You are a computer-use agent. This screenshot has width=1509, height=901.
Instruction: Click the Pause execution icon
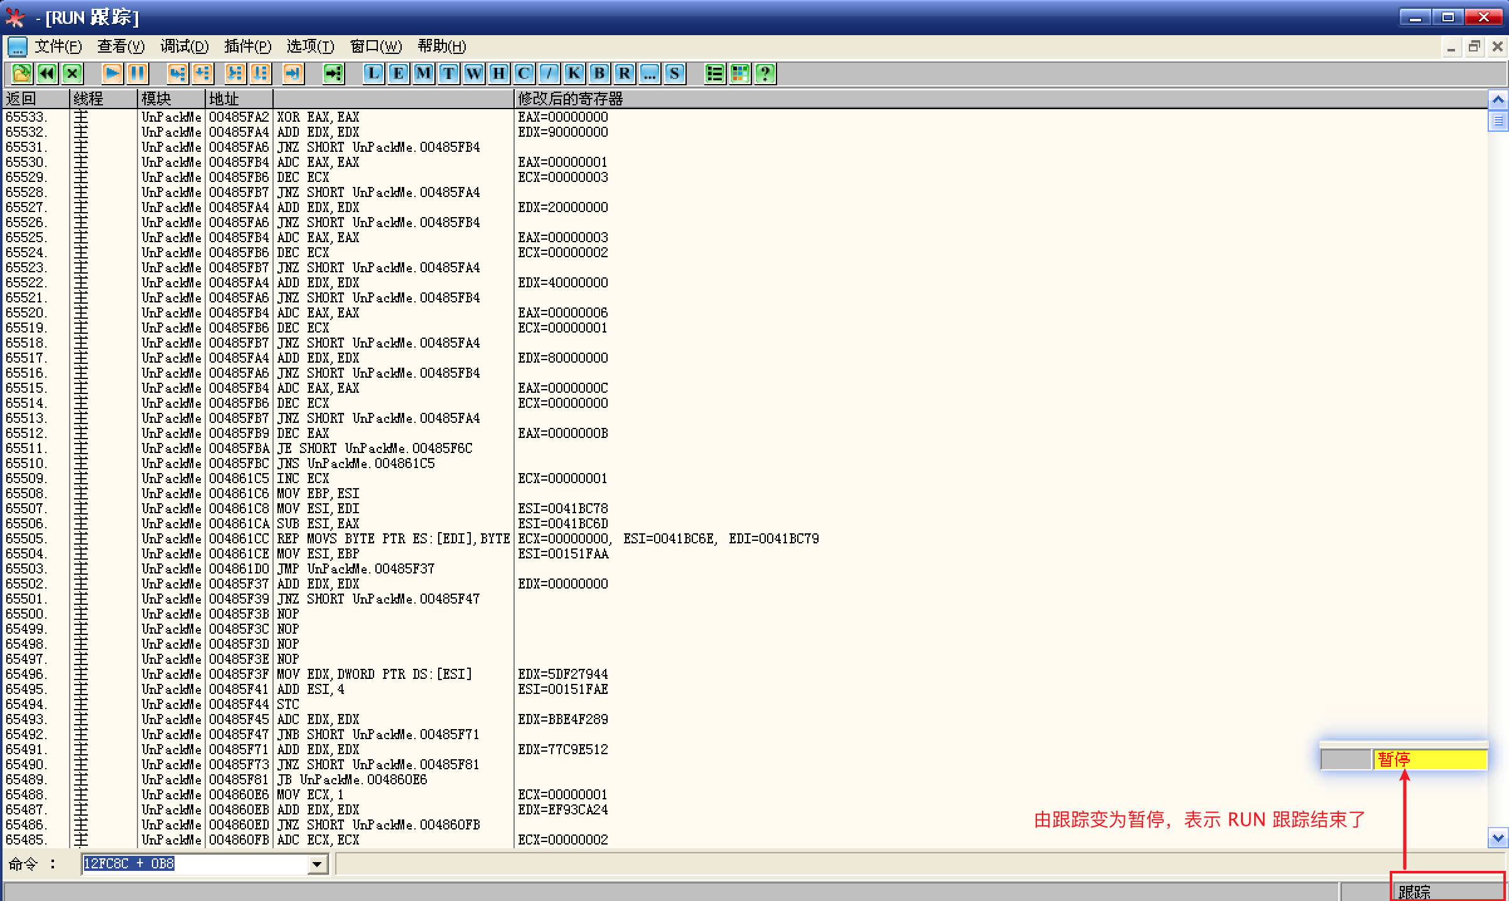pyautogui.click(x=137, y=73)
